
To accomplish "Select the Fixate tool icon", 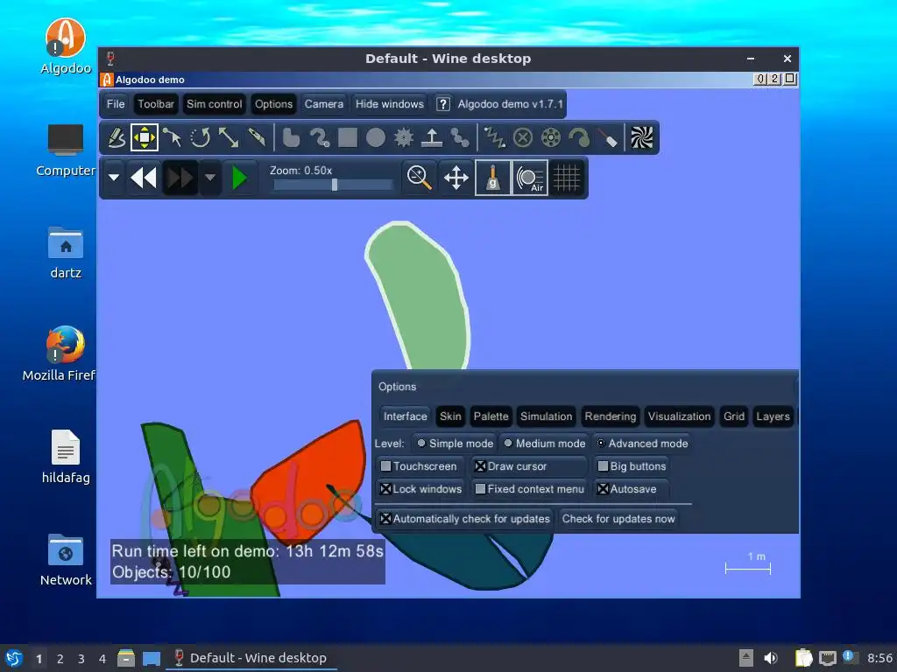I will [522, 137].
